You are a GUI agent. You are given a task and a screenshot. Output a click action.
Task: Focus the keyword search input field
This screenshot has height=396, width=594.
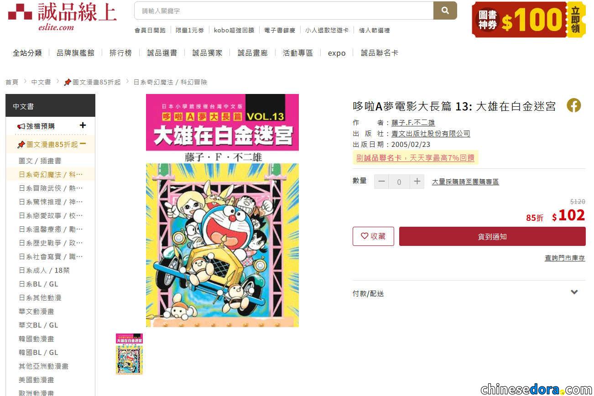pyautogui.click(x=284, y=10)
